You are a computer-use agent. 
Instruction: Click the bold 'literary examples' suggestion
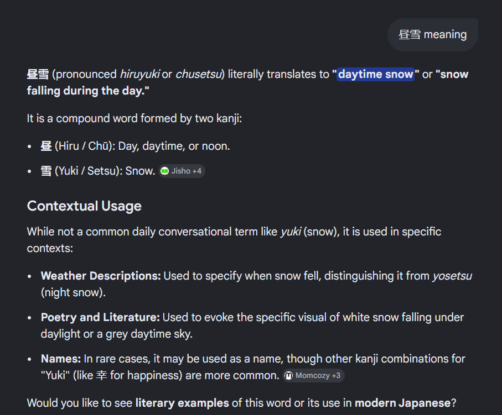click(x=182, y=403)
